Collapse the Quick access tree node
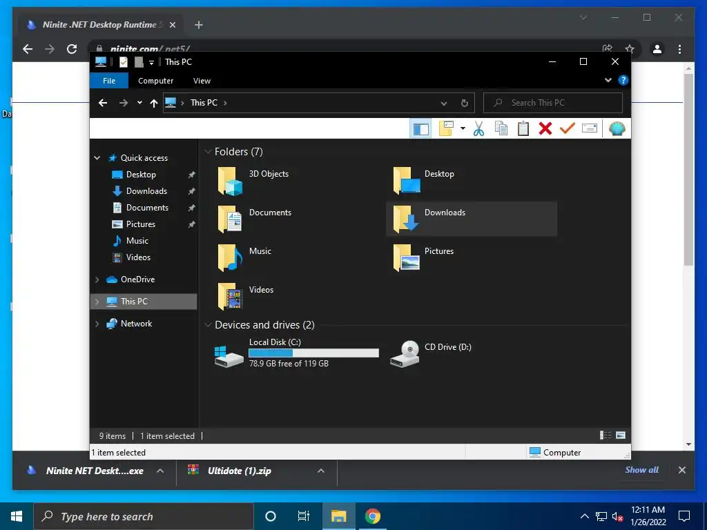Image resolution: width=707 pixels, height=530 pixels. tap(97, 158)
